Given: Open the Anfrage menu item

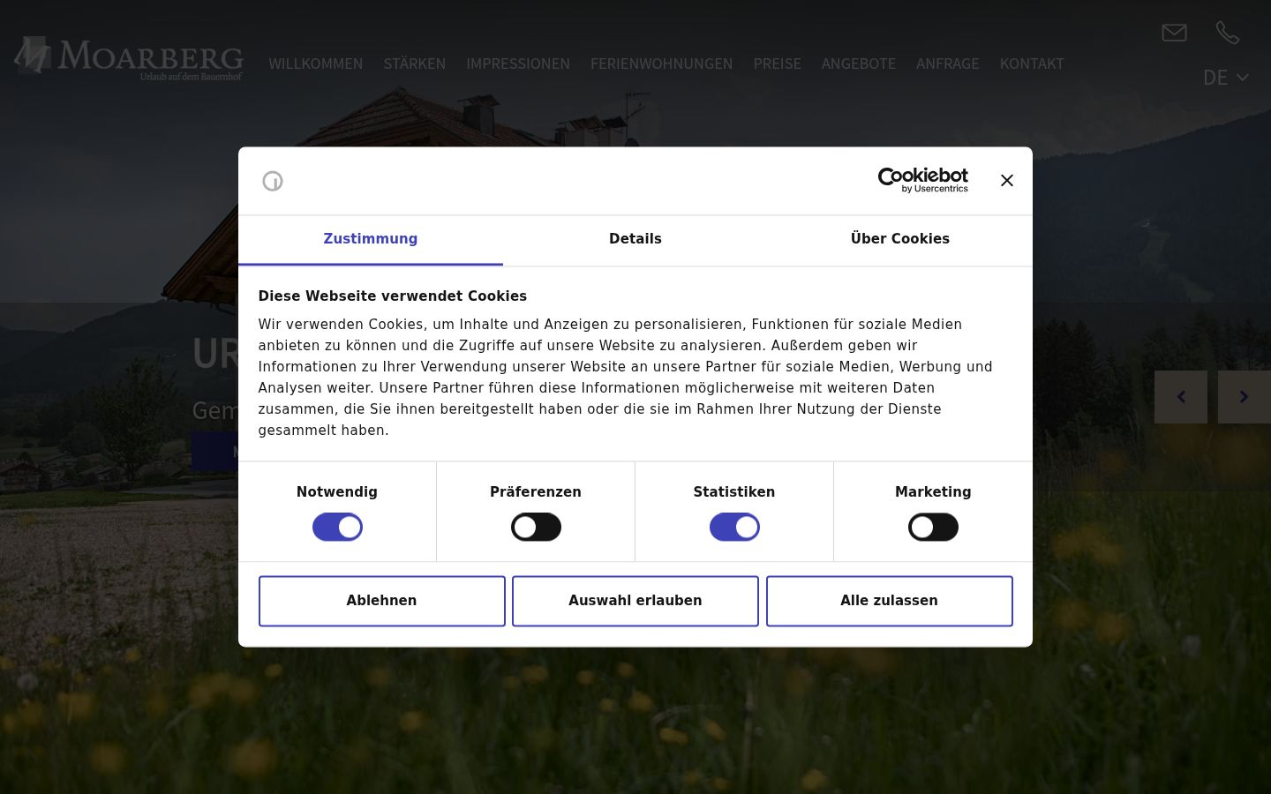Looking at the screenshot, I should point(948,64).
